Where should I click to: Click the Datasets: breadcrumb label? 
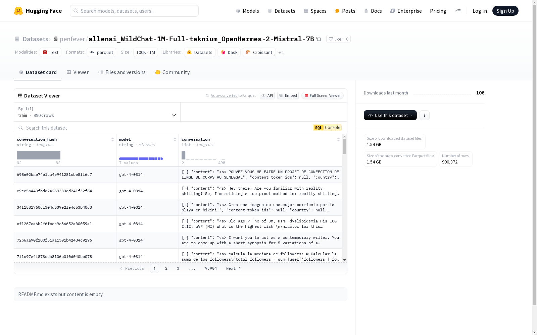pyautogui.click(x=36, y=39)
